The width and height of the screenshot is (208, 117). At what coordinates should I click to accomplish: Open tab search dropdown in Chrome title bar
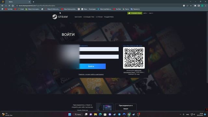pos(190,2)
